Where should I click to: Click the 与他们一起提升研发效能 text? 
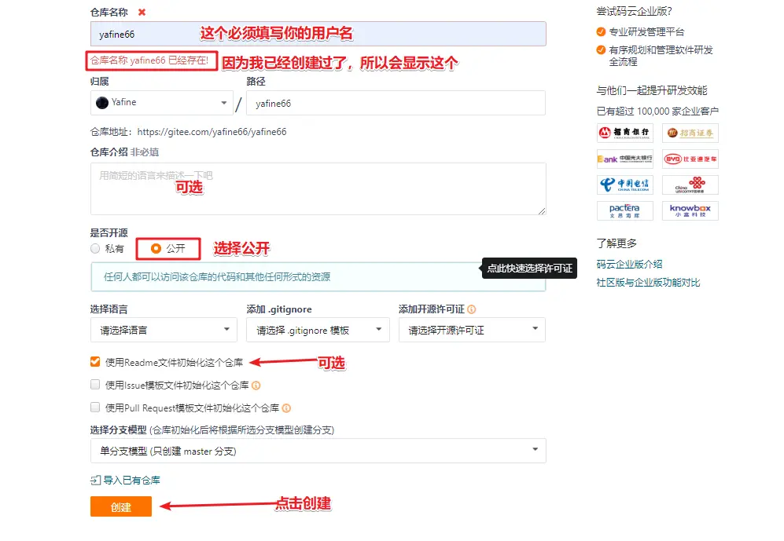(652, 90)
